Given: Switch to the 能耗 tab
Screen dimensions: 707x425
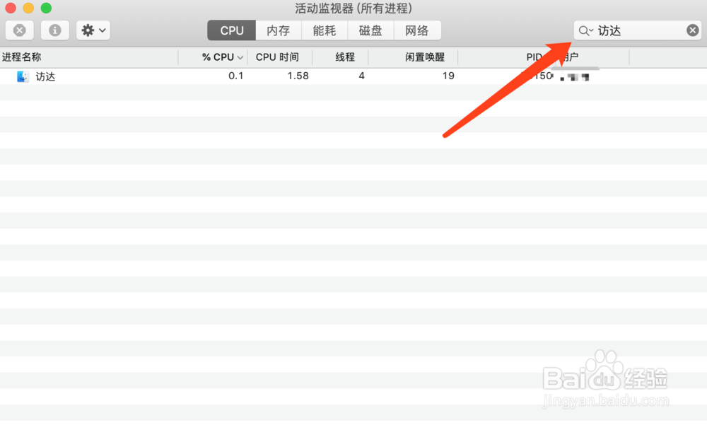Looking at the screenshot, I should 325,30.
